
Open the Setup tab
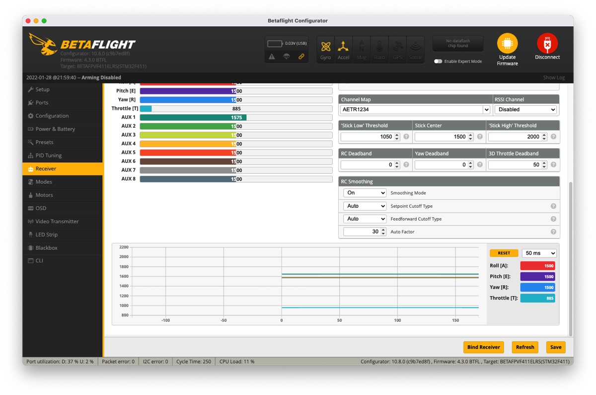(63, 89)
